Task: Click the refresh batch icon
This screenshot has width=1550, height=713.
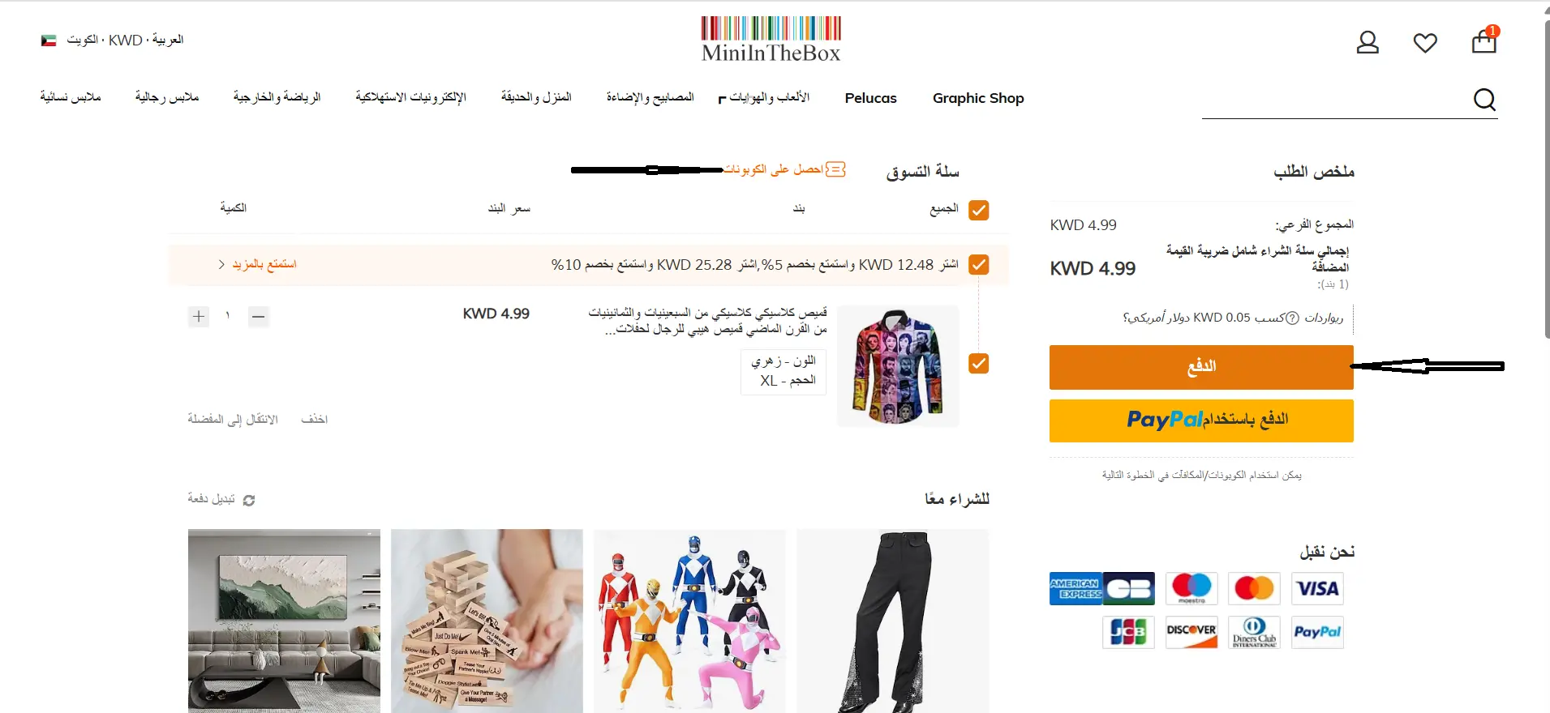Action: pos(249,500)
